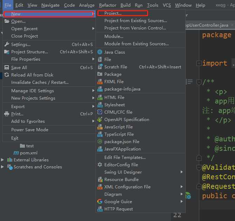This screenshot has height=221, width=235.
Task: Expand the New Projects Settings submenu arrow
Action: click(x=94, y=98)
